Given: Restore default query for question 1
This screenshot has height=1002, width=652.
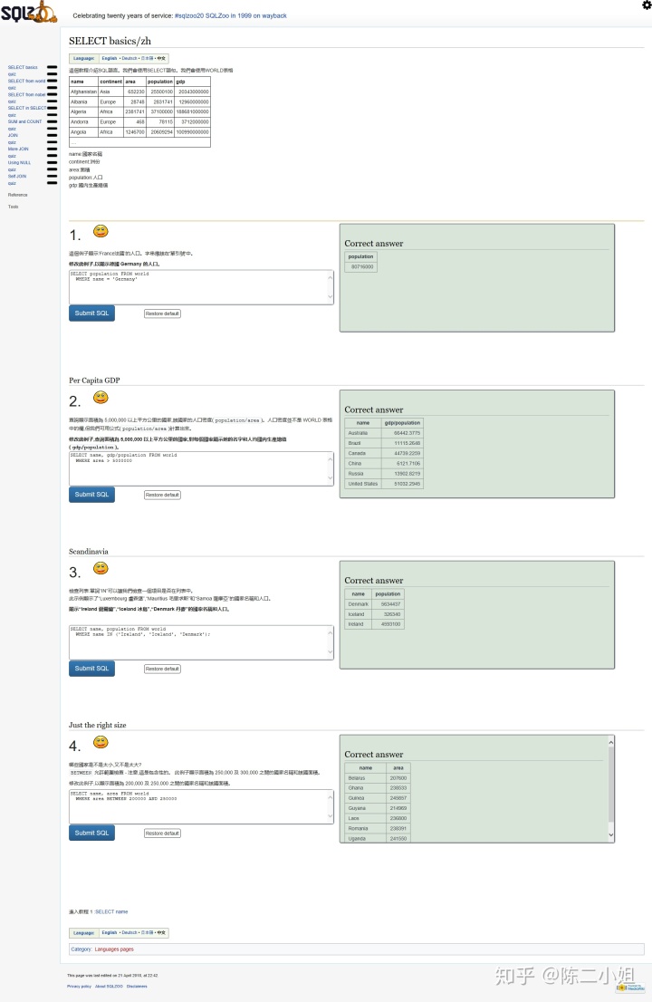Looking at the screenshot, I should click(162, 313).
